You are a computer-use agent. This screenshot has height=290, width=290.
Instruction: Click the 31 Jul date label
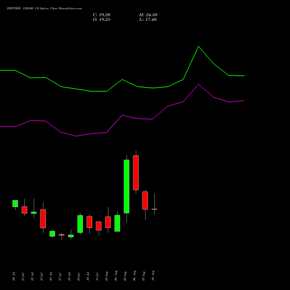(97, 276)
